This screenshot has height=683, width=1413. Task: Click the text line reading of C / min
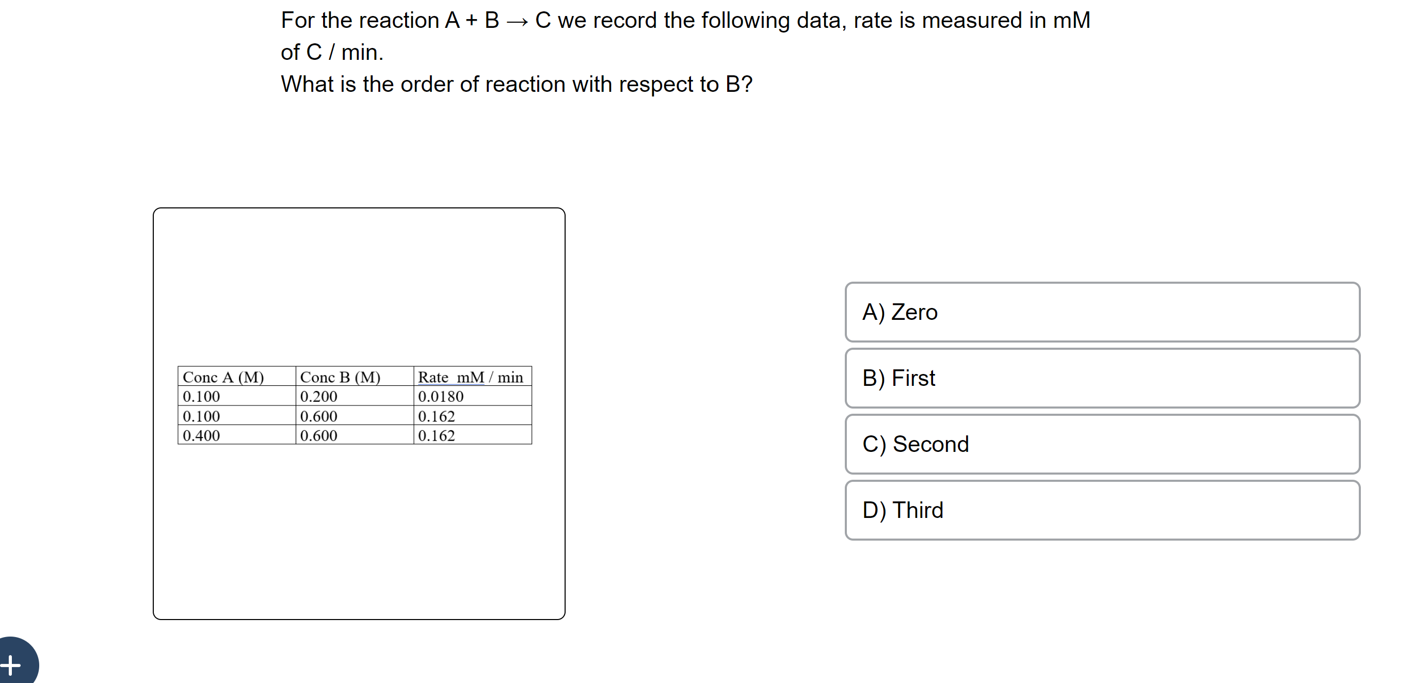(x=331, y=53)
